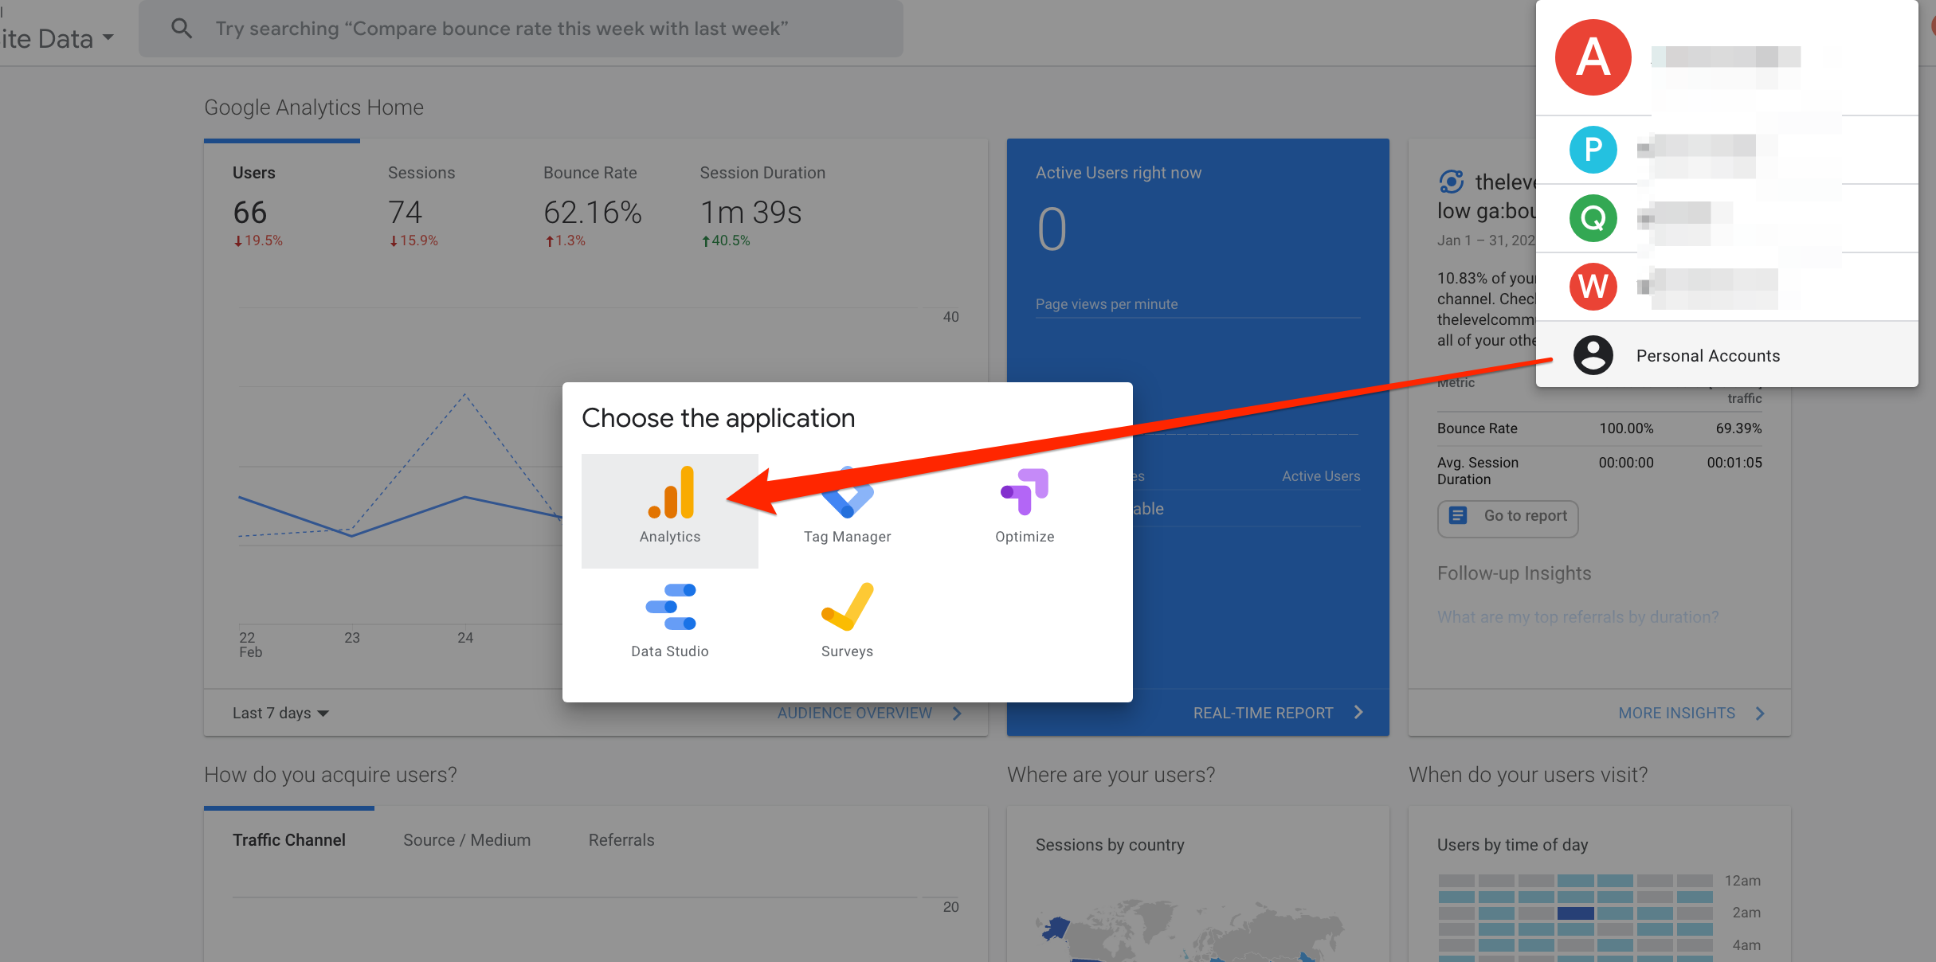
Task: Click the More Insights chevron arrow
Action: pyautogui.click(x=1760, y=713)
